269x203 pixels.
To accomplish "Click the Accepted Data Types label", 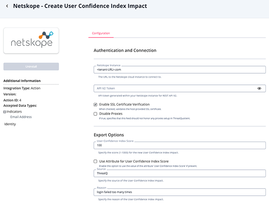I will 20,106.
